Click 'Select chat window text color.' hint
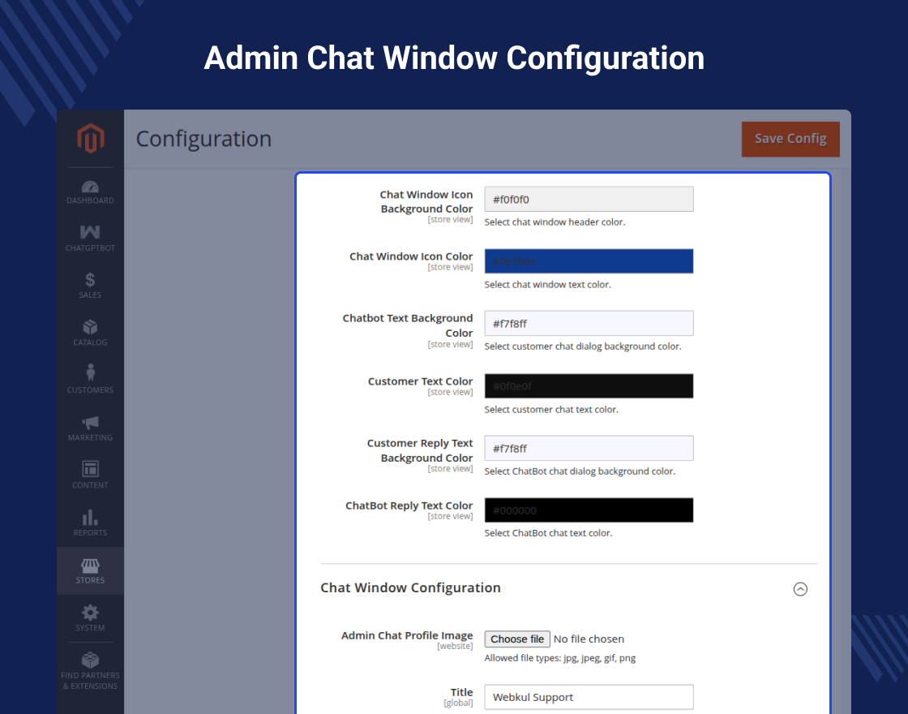 pos(548,285)
